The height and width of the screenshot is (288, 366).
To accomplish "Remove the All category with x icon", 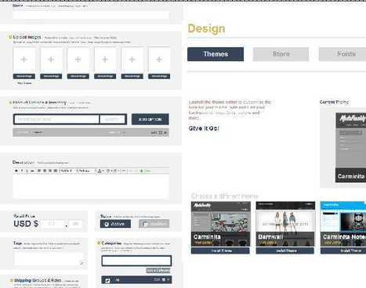I will 169,279.
